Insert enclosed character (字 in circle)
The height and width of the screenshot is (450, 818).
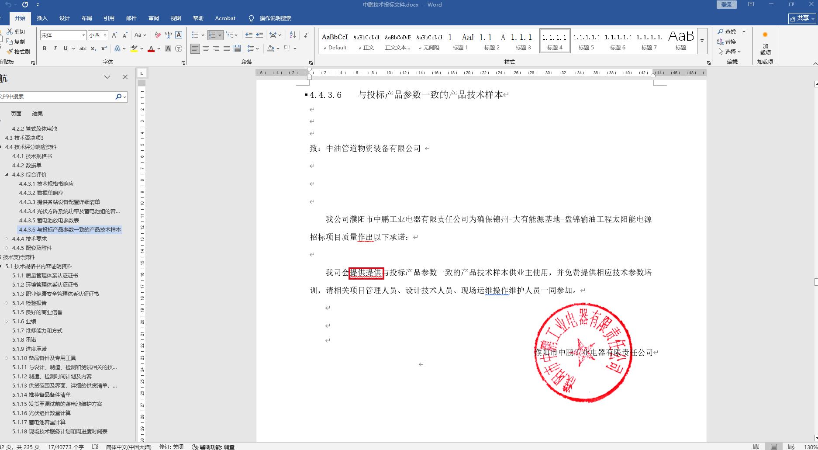[179, 48]
